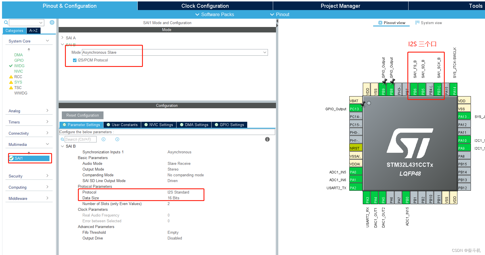Image resolution: width=485 pixels, height=255 pixels.
Task: Select GPIO in System Core list
Action: coord(19,60)
